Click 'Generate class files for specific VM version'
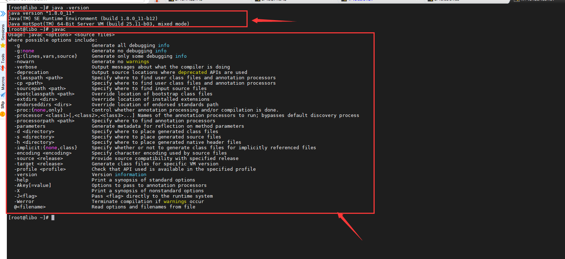This screenshot has width=565, height=259. 155,164
